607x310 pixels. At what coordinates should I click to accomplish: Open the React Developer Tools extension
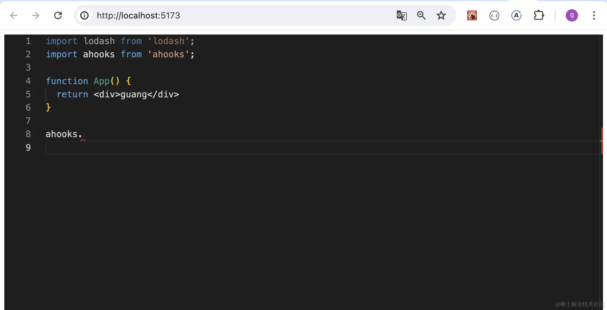(x=472, y=15)
